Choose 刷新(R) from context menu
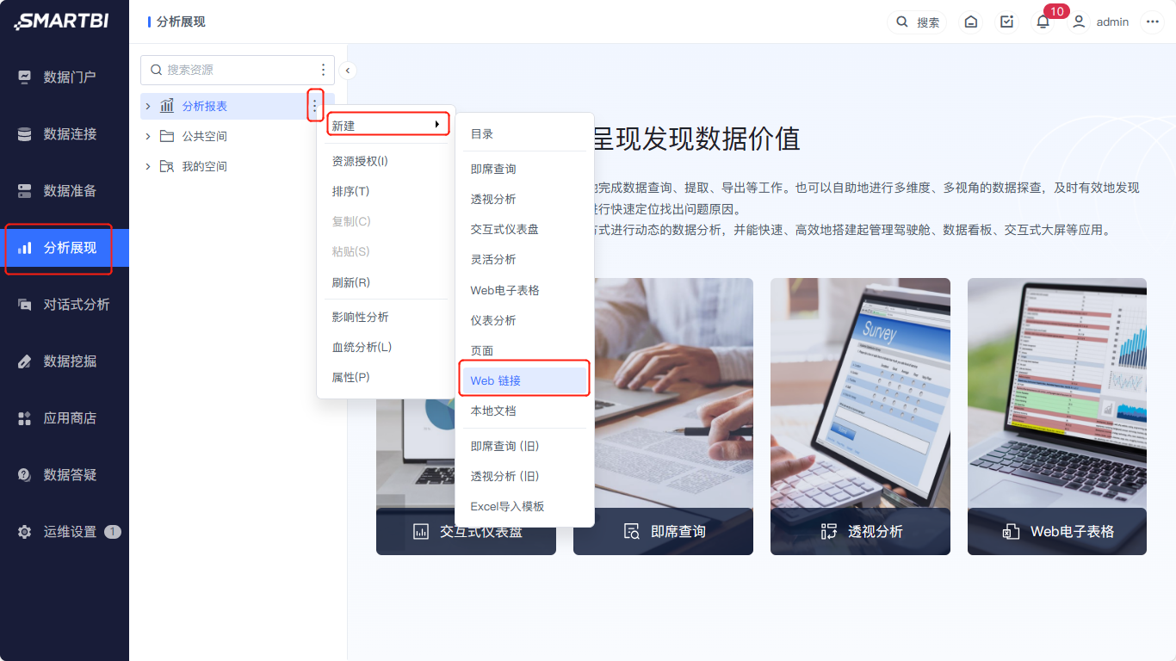This screenshot has width=1176, height=661. (x=387, y=282)
